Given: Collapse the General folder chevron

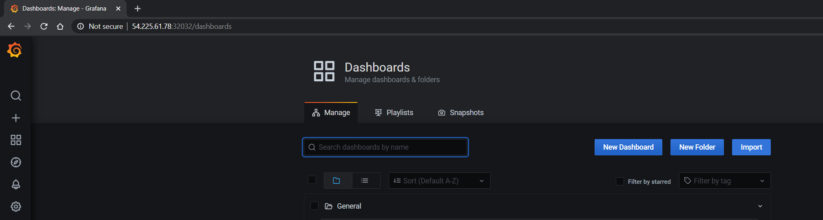Looking at the screenshot, I should click(760, 206).
